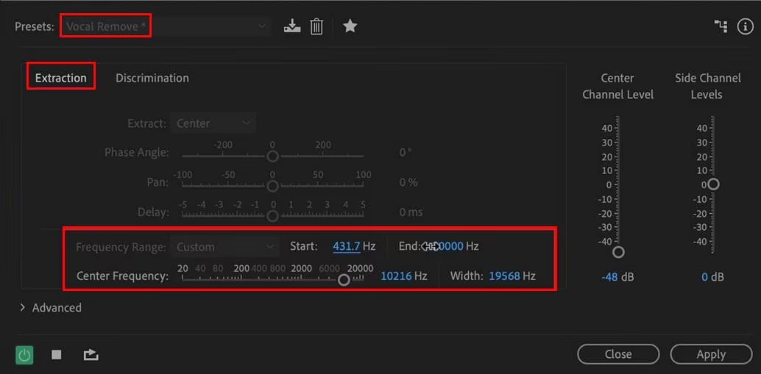Click the Width value 19568
The width and height of the screenshot is (761, 374).
[504, 276]
